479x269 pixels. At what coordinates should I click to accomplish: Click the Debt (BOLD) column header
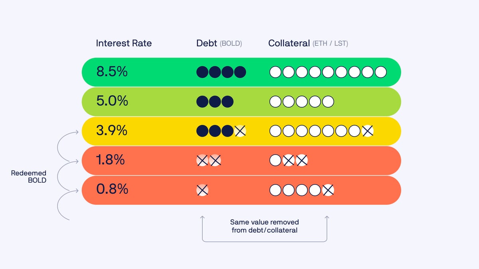219,43
